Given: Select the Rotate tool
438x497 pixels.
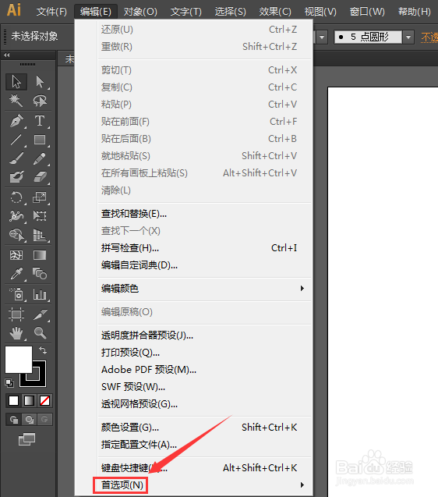Looking at the screenshot, I should [16, 197].
